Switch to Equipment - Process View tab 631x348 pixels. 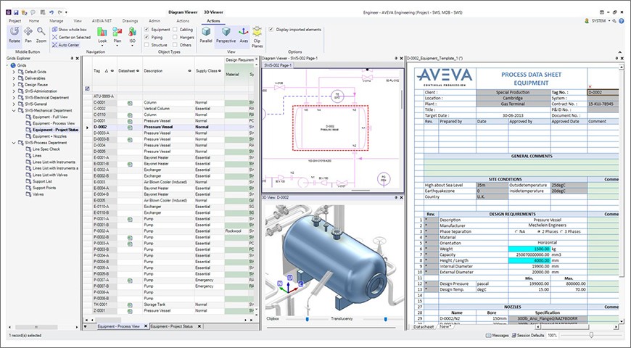(121, 327)
